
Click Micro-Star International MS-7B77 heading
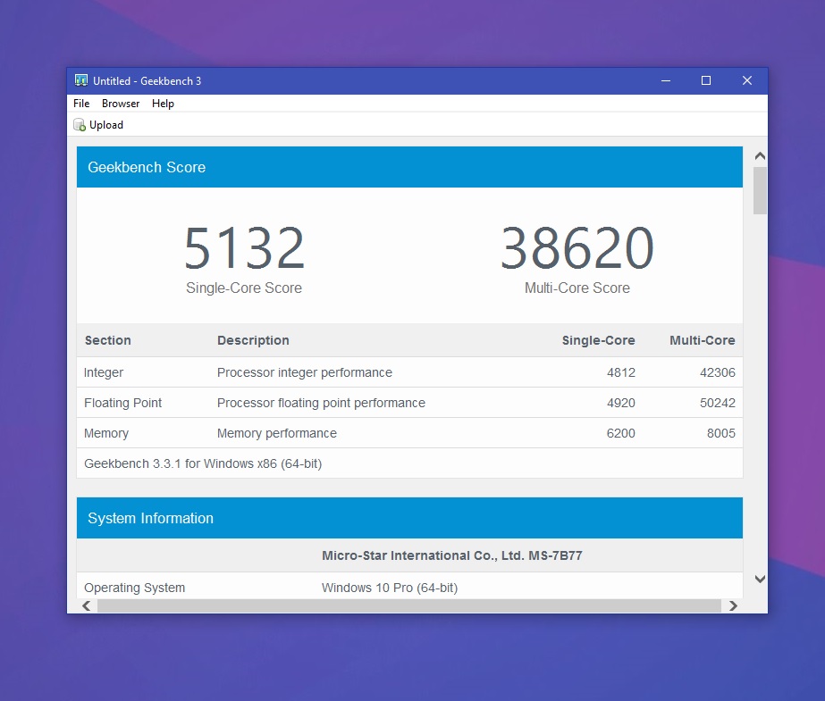[452, 555]
